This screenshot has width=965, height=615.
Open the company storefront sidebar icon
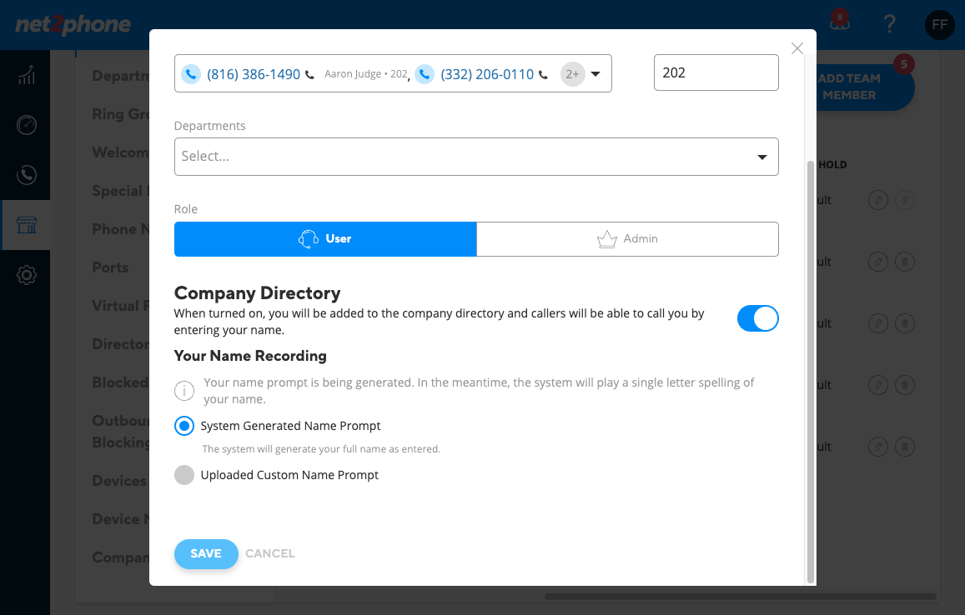[26, 225]
